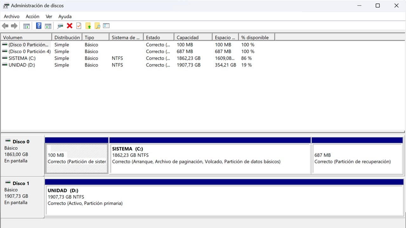Sort by the Estado column header

(159, 37)
